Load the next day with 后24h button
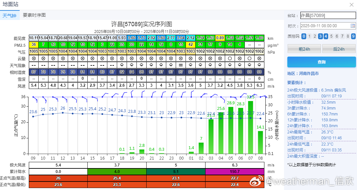The image size is (357, 190). coord(339,49)
